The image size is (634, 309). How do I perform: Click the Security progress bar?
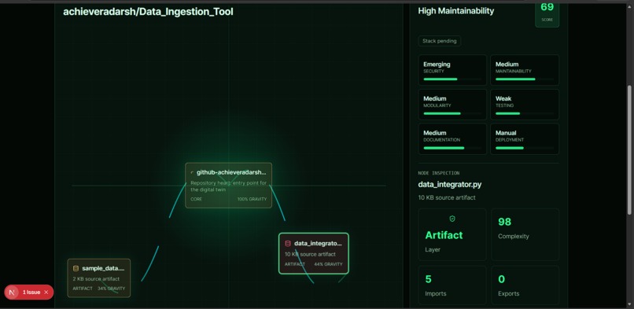[x=452, y=79]
